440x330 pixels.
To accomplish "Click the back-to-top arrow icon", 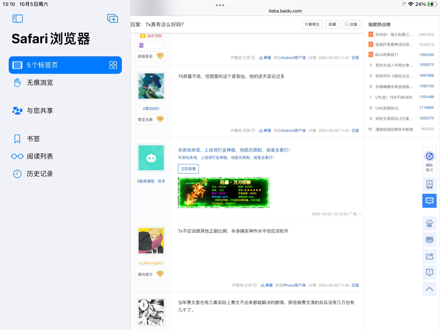I will pyautogui.click(x=429, y=289).
